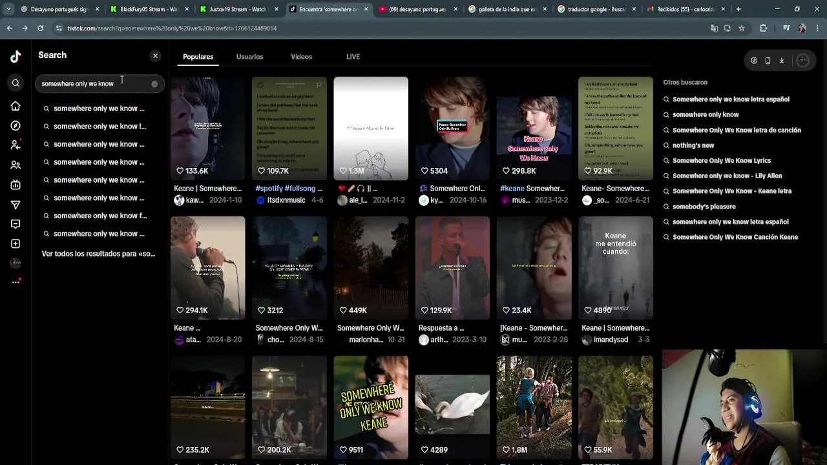The width and height of the screenshot is (827, 465).
Task: Click the Translate page icon
Action: [x=714, y=28]
